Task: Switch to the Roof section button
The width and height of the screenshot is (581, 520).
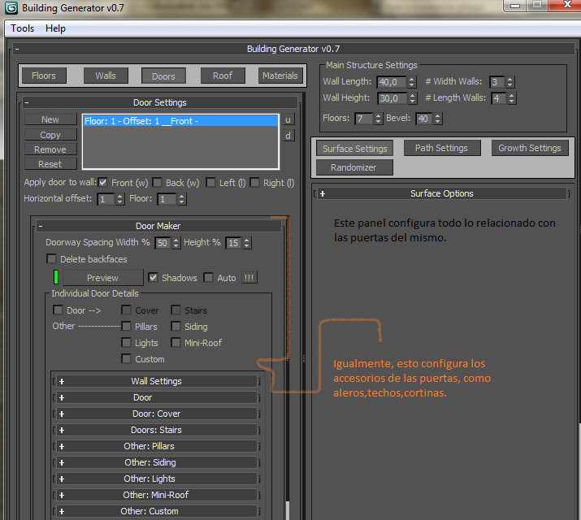Action: [223, 76]
